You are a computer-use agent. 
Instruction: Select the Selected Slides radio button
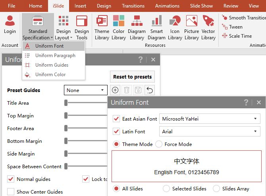click(x=166, y=188)
